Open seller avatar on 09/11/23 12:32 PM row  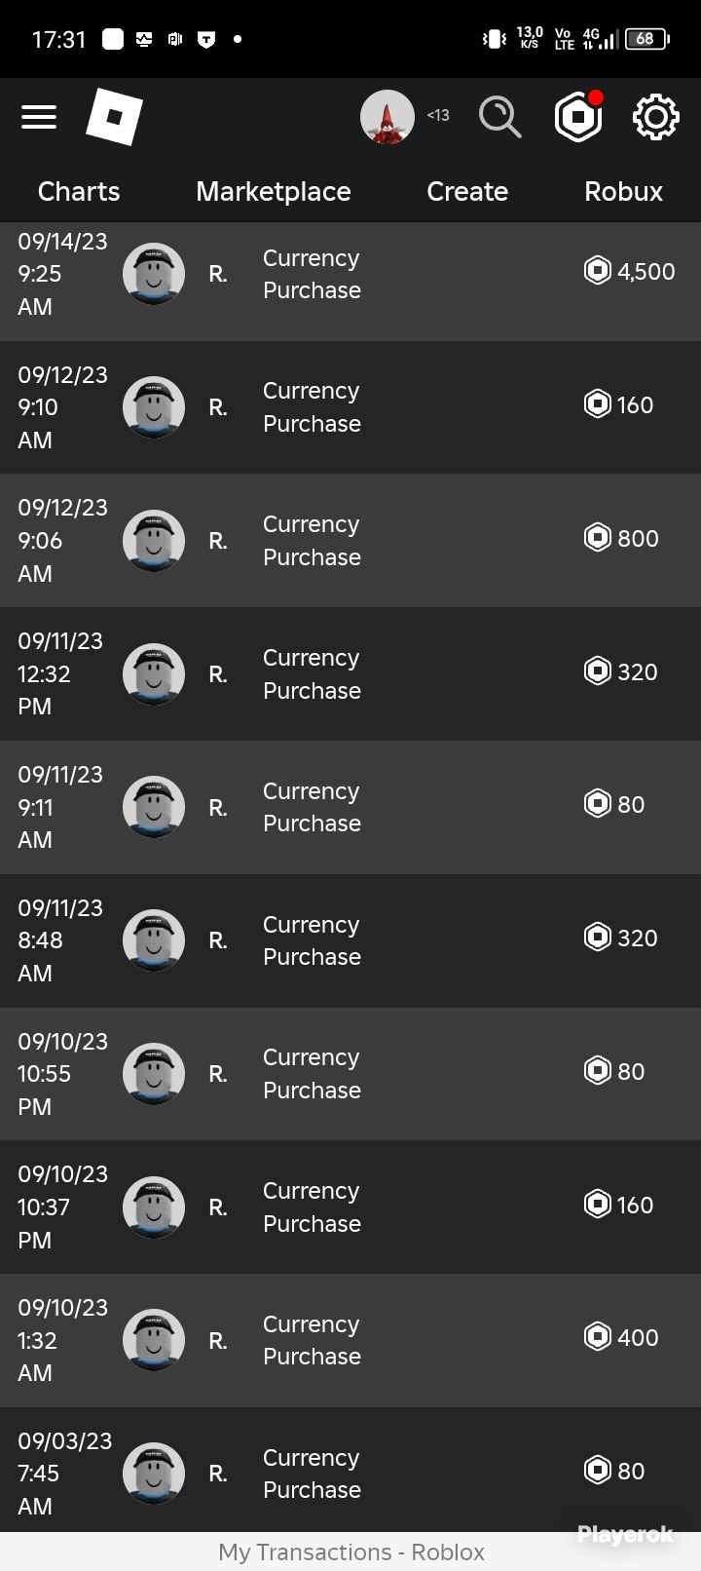coord(154,673)
